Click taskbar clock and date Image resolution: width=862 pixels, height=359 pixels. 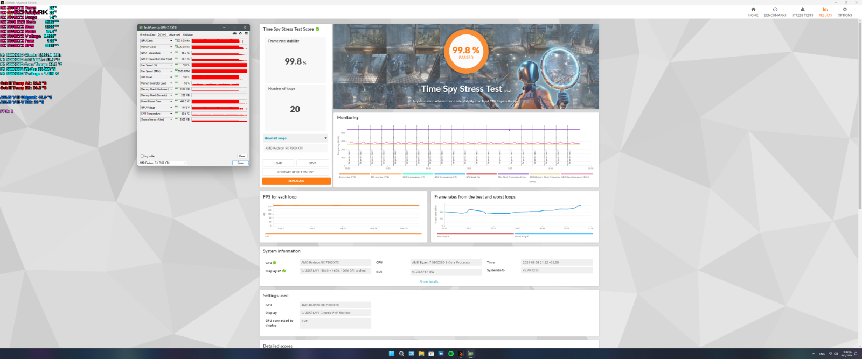click(847, 354)
